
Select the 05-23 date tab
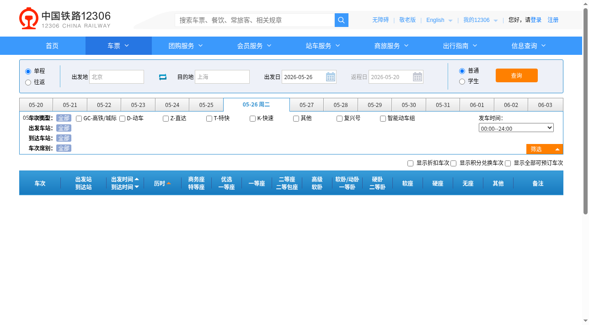click(x=138, y=105)
